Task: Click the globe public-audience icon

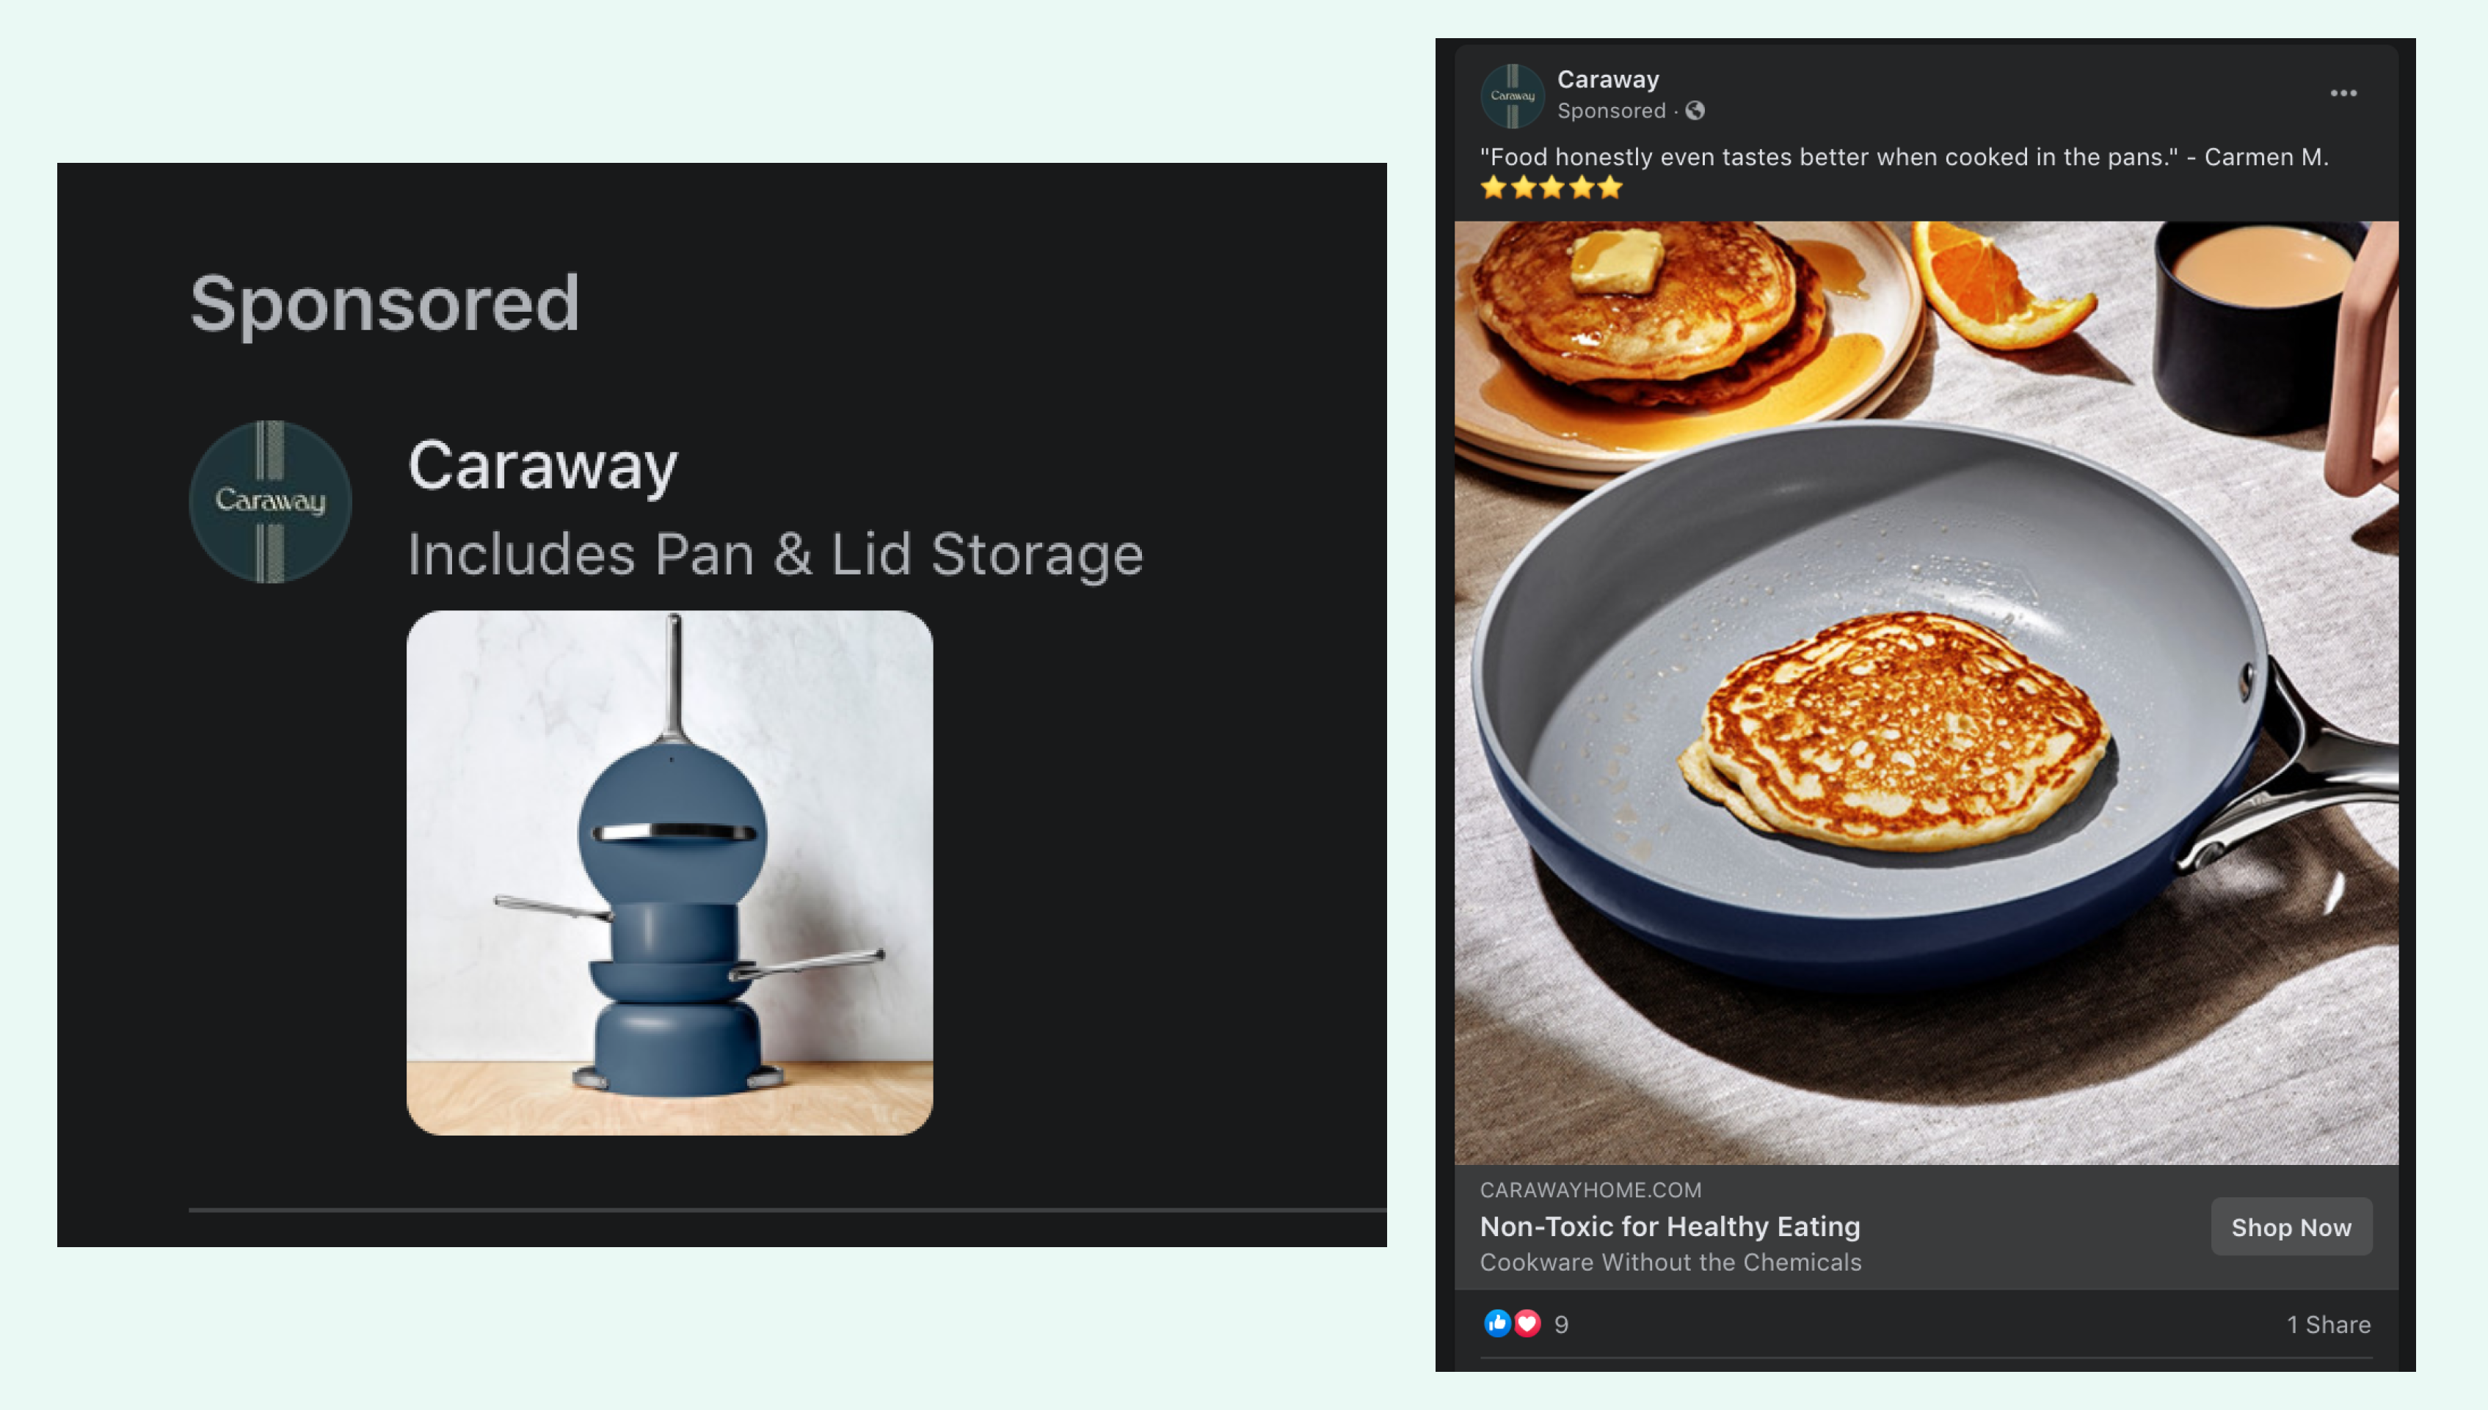Action: click(1695, 112)
